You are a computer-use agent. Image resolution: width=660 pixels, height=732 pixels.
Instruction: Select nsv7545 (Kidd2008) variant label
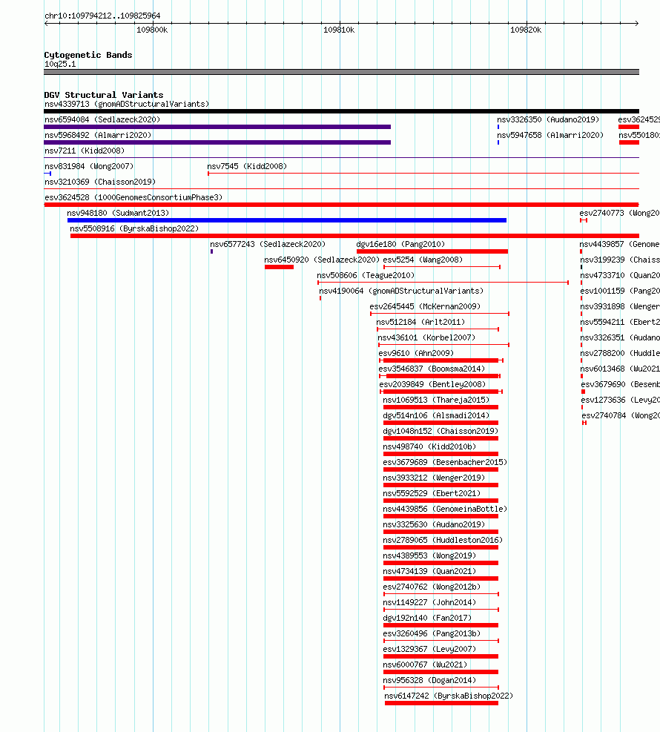pos(247,166)
